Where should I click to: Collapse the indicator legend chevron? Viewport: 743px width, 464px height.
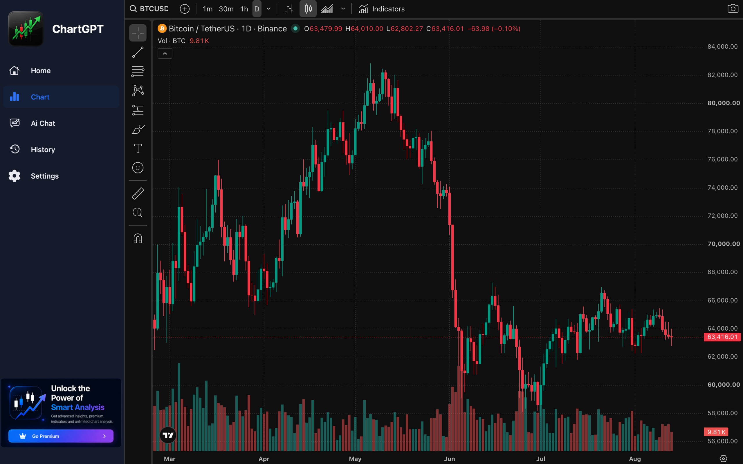pos(165,54)
